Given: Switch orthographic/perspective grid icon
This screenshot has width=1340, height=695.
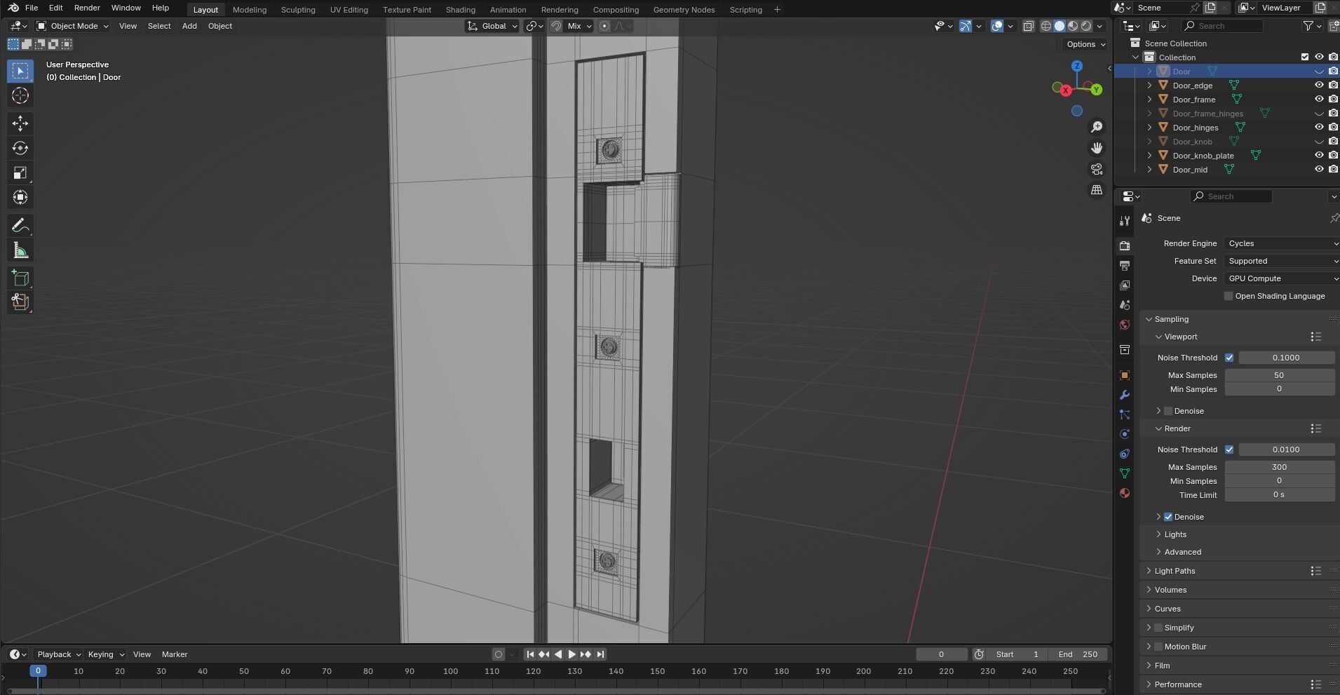Looking at the screenshot, I should [x=1097, y=190].
